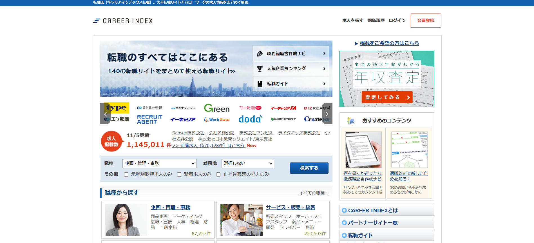Check the 新着求人のみ option
The height and width of the screenshot is (243, 534).
click(x=179, y=175)
